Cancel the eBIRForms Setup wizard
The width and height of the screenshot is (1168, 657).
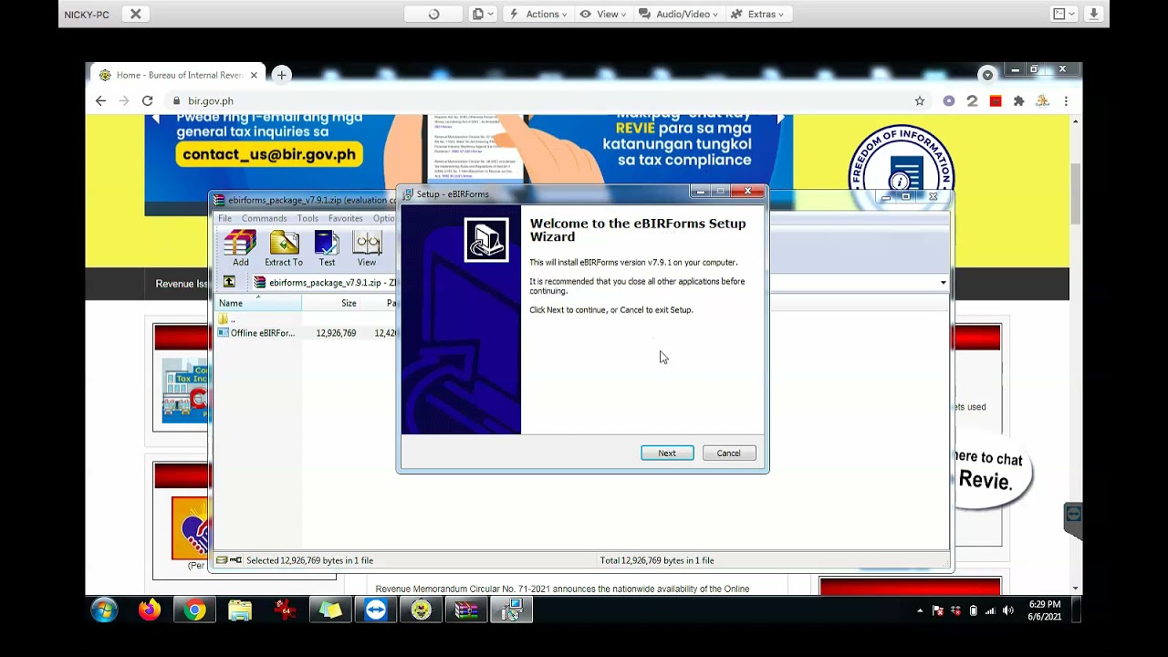pyautogui.click(x=729, y=454)
